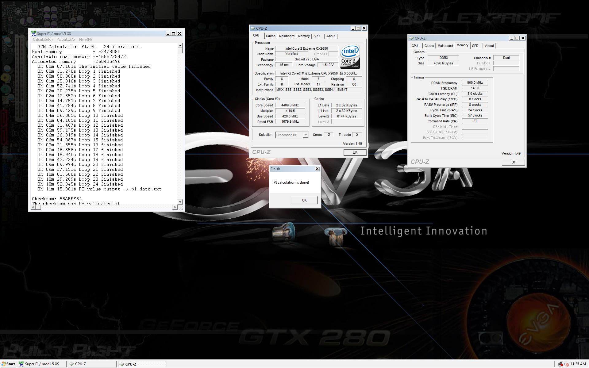Click the CAS# Latency 8.0 clocks field
The height and width of the screenshot is (368, 589).
475,94
